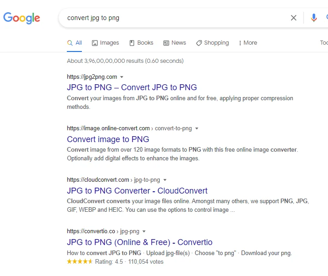Click the Google logo
This screenshot has width=328, height=276.
click(x=21, y=18)
